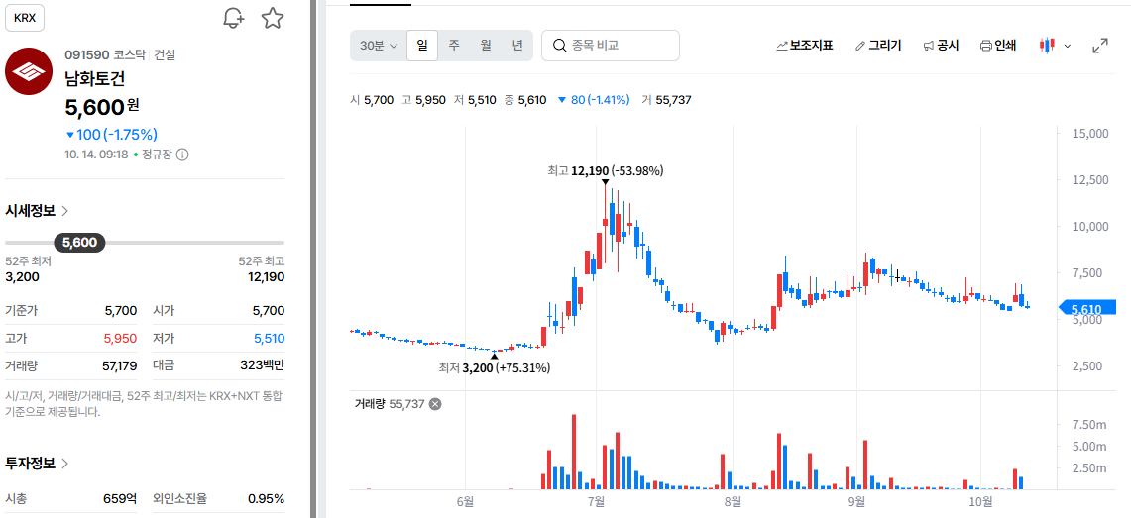The width and height of the screenshot is (1131, 518).
Task: Click the 최고 12,190 high marker
Action: [x=606, y=170]
